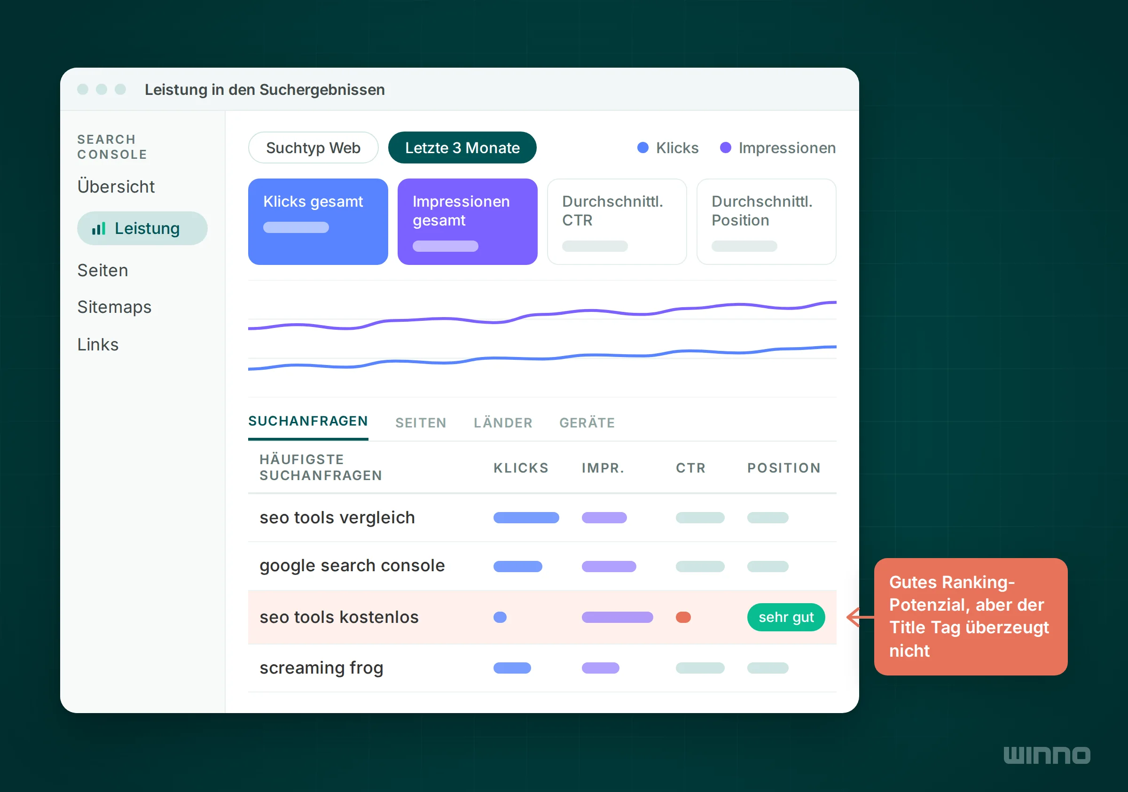1128x792 pixels.
Task: Select the query seo tools kostenlos
Action: [339, 617]
